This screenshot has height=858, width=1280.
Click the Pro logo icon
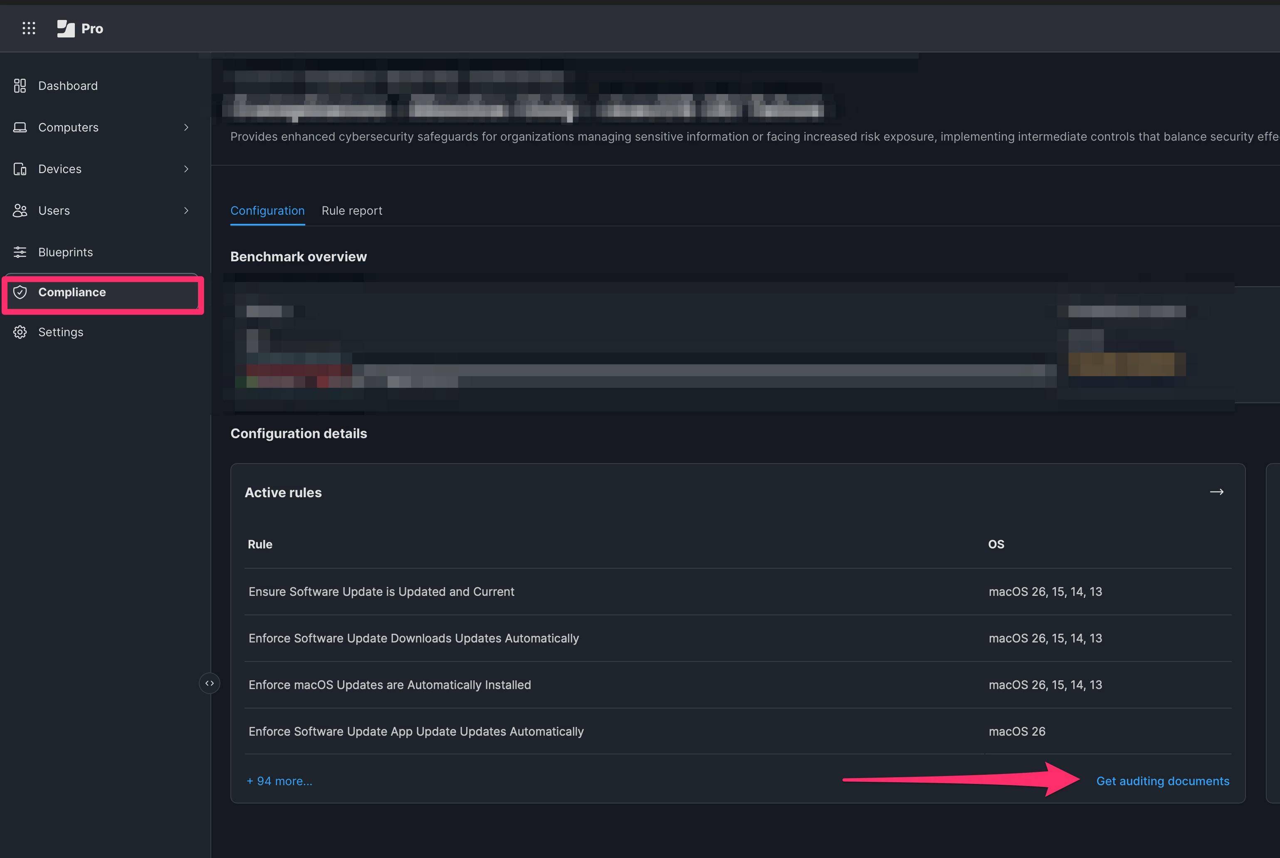[x=66, y=28]
